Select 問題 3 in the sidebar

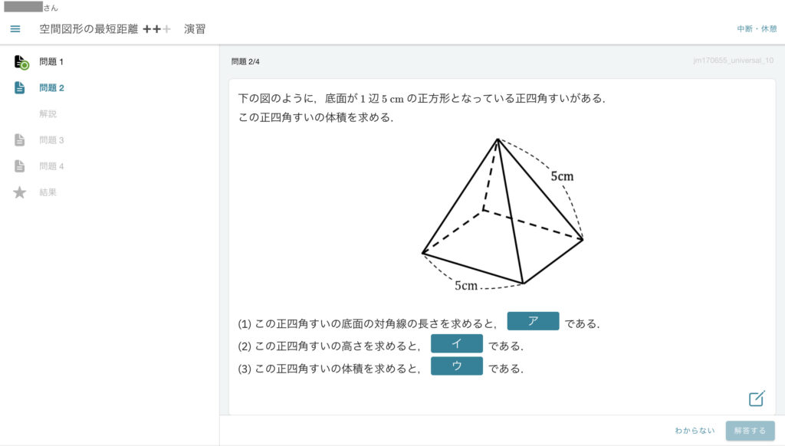(51, 140)
